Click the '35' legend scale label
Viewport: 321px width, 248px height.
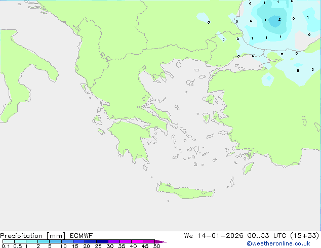click(122, 246)
